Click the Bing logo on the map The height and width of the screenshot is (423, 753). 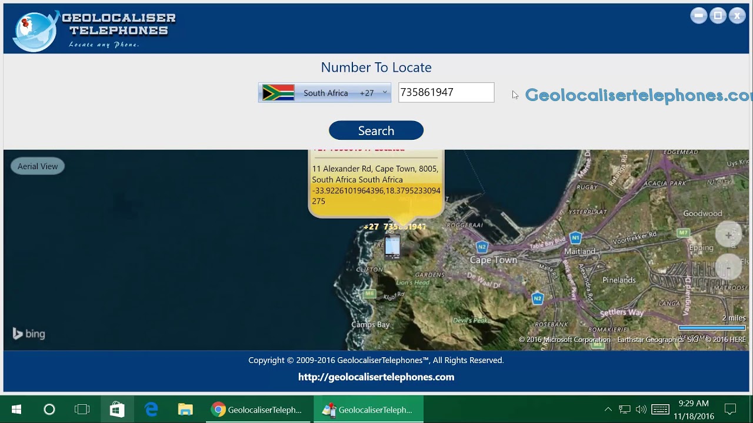[28, 334]
